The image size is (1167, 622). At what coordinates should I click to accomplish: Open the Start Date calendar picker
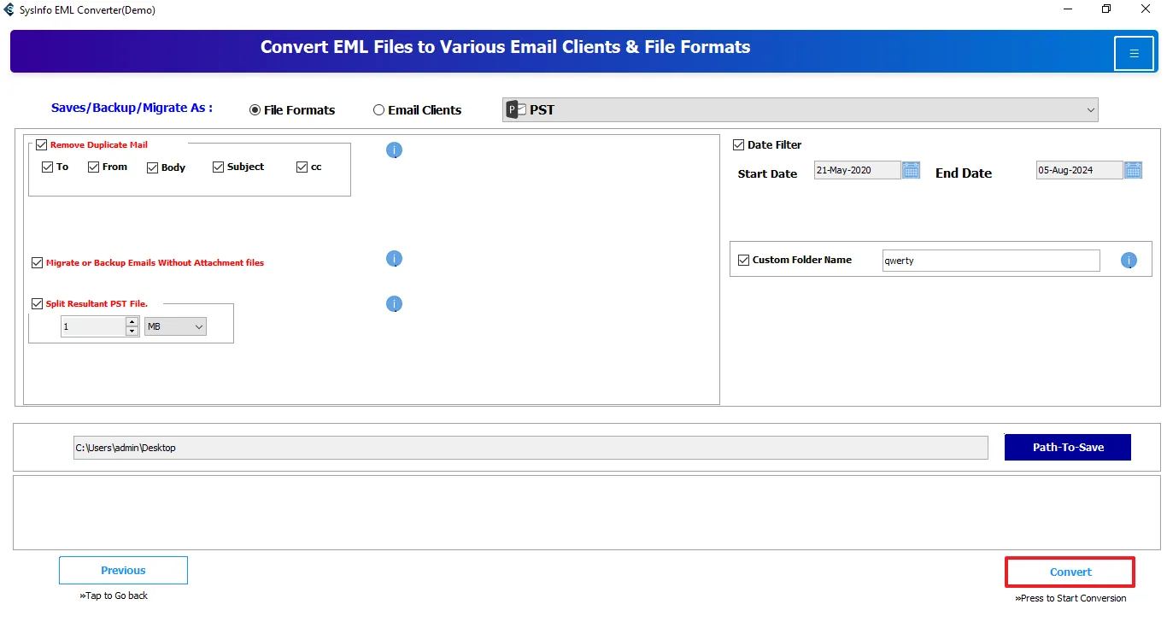pyautogui.click(x=912, y=170)
